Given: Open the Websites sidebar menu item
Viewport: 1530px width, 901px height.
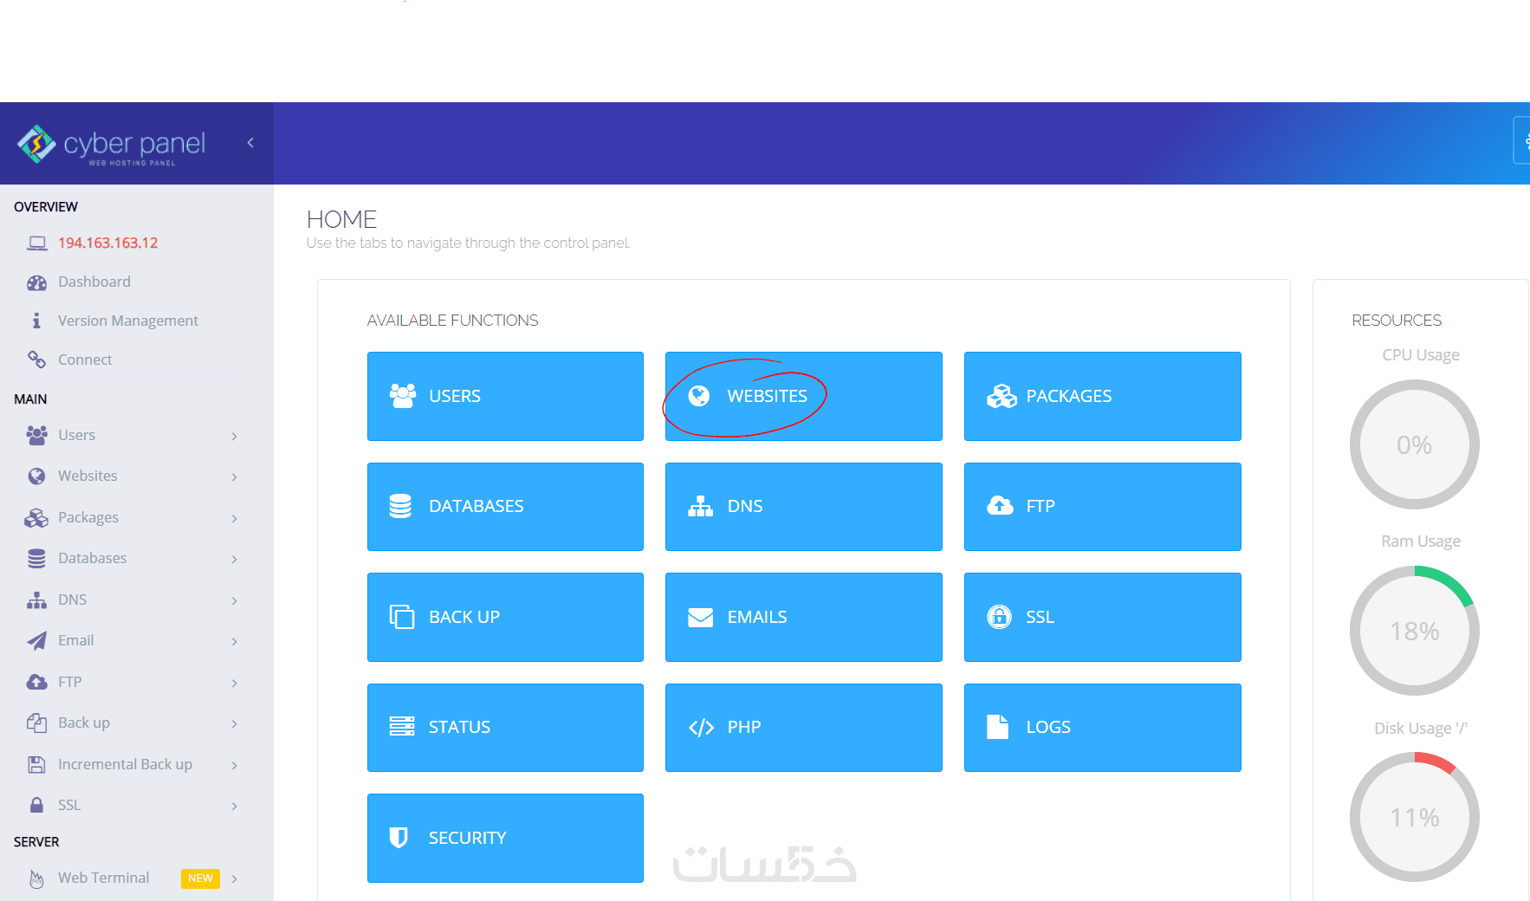Looking at the screenshot, I should 88,476.
